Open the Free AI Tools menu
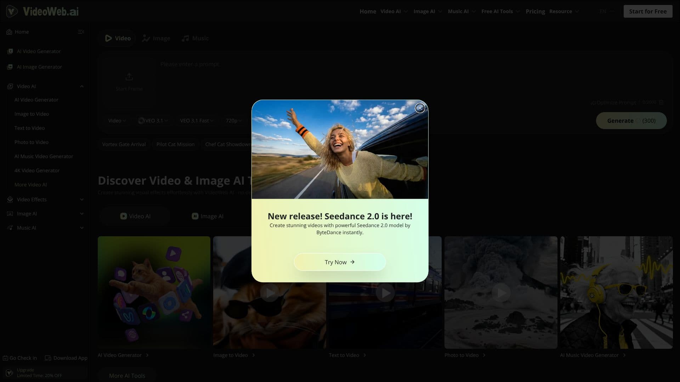Screen dimensions: 680x382 tap(500, 11)
